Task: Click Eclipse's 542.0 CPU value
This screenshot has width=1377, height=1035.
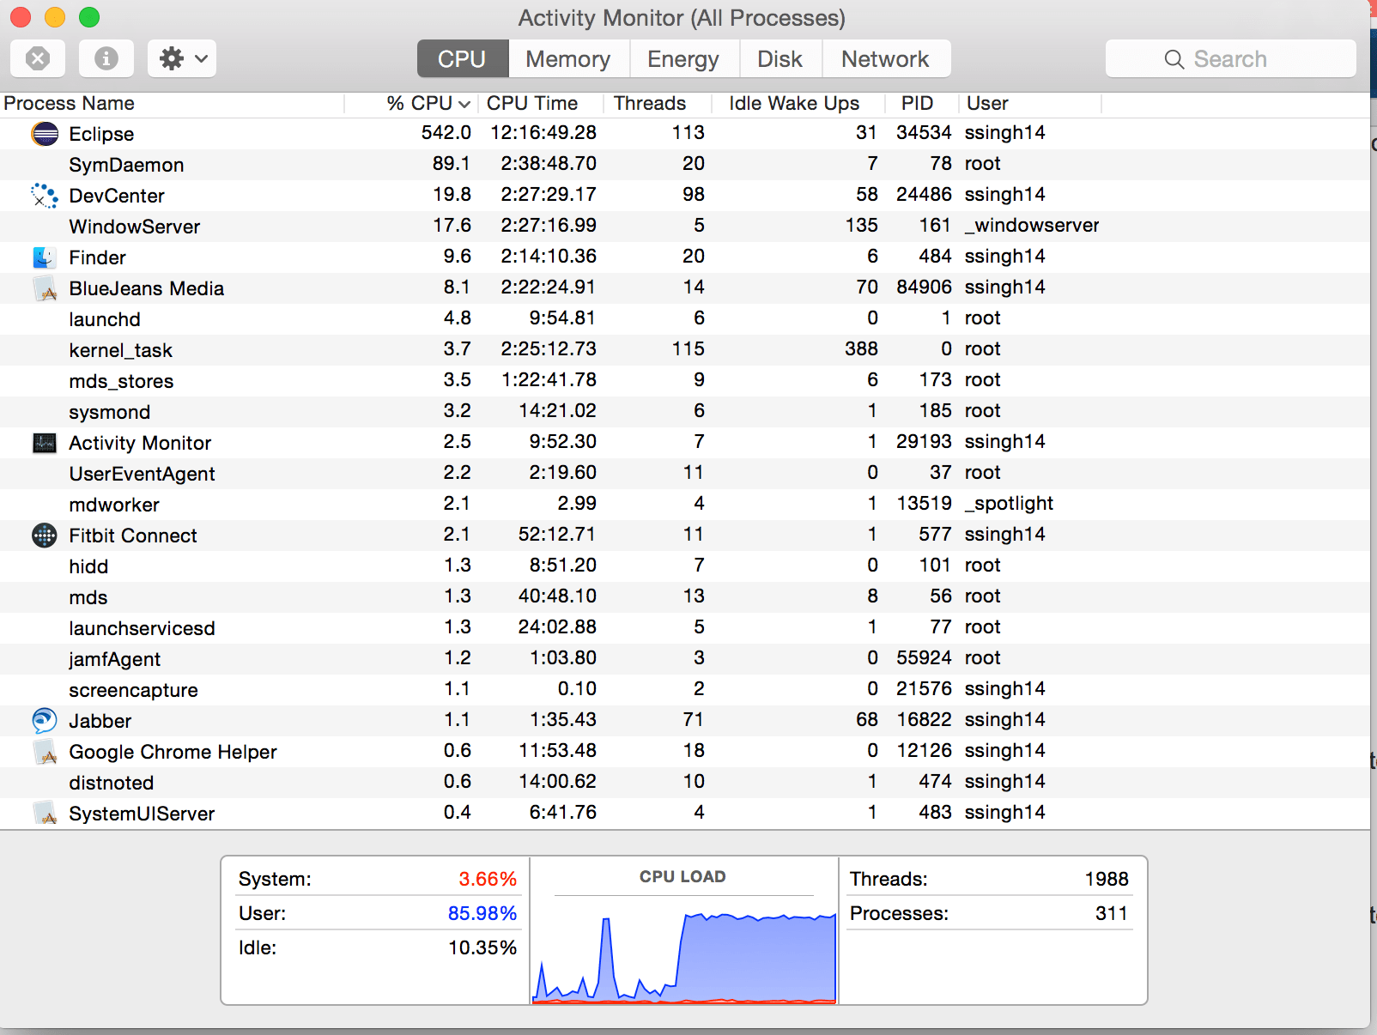Action: coord(446,133)
